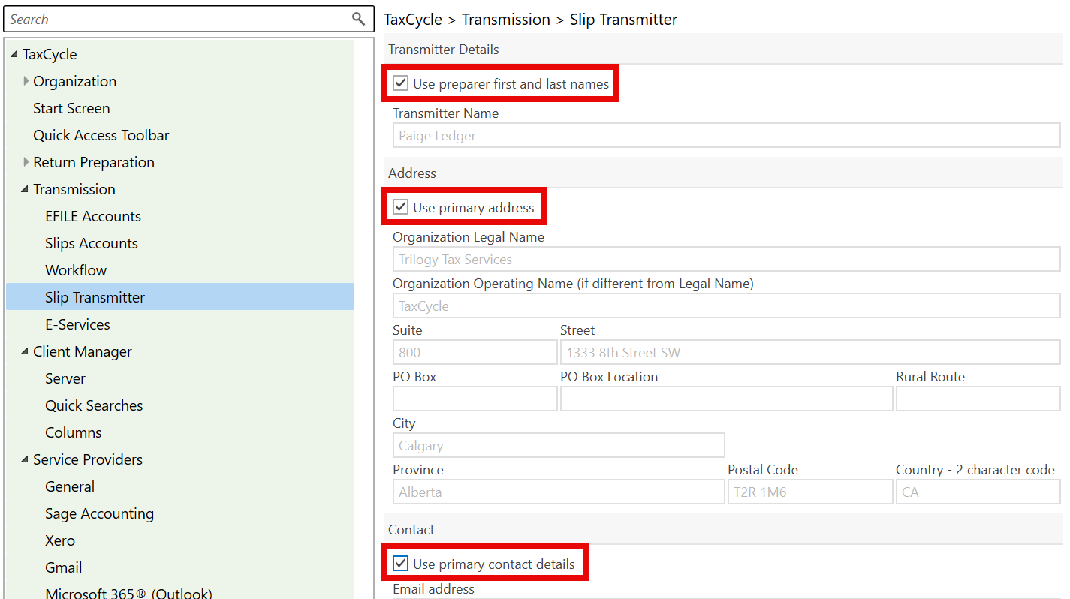Image resolution: width=1070 pixels, height=599 pixels.
Task: Open Service Providers General page
Action: (70, 486)
